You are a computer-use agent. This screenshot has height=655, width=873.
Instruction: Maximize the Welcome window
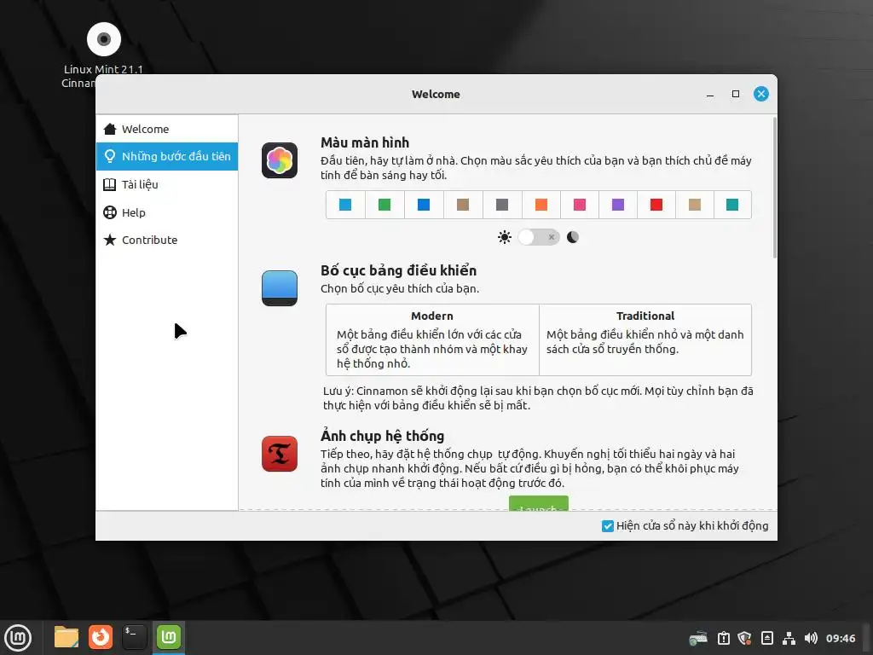coord(736,94)
